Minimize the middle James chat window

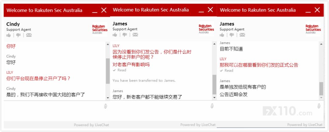tap(201, 12)
